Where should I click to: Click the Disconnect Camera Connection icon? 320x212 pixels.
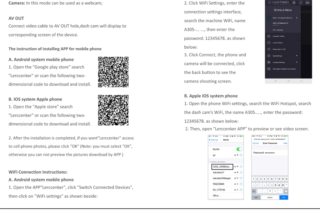coord(269,69)
